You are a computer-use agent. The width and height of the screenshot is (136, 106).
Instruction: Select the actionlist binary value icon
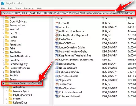(x=57, y=27)
